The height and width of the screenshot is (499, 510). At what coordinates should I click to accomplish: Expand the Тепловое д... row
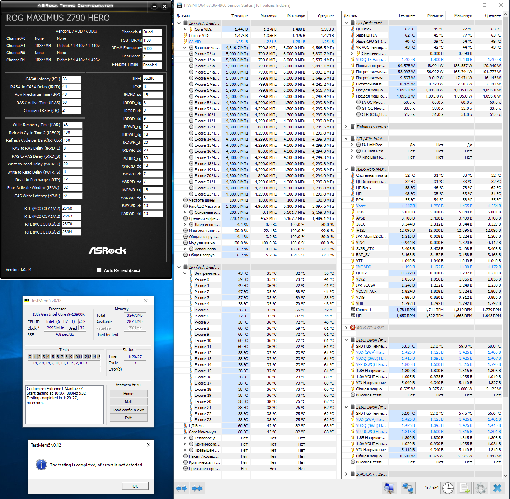[185, 438]
